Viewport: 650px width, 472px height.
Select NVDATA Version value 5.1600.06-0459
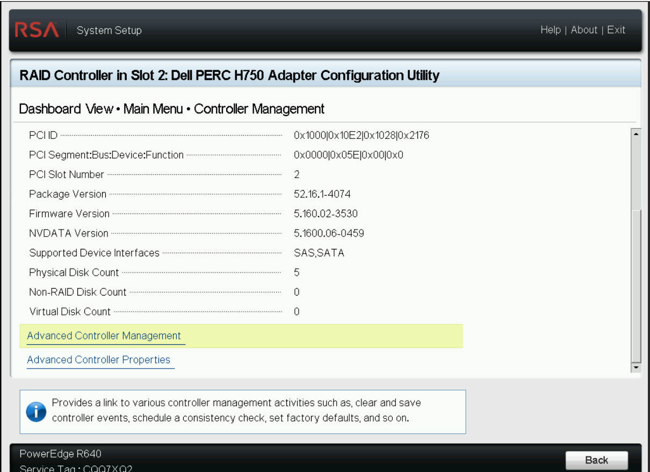[329, 233]
